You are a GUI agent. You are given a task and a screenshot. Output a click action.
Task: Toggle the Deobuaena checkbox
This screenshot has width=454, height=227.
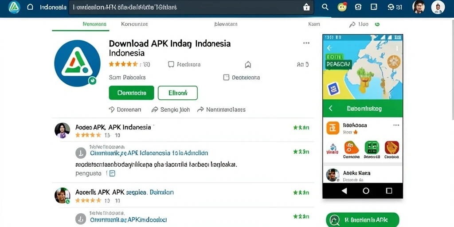[x=226, y=77]
